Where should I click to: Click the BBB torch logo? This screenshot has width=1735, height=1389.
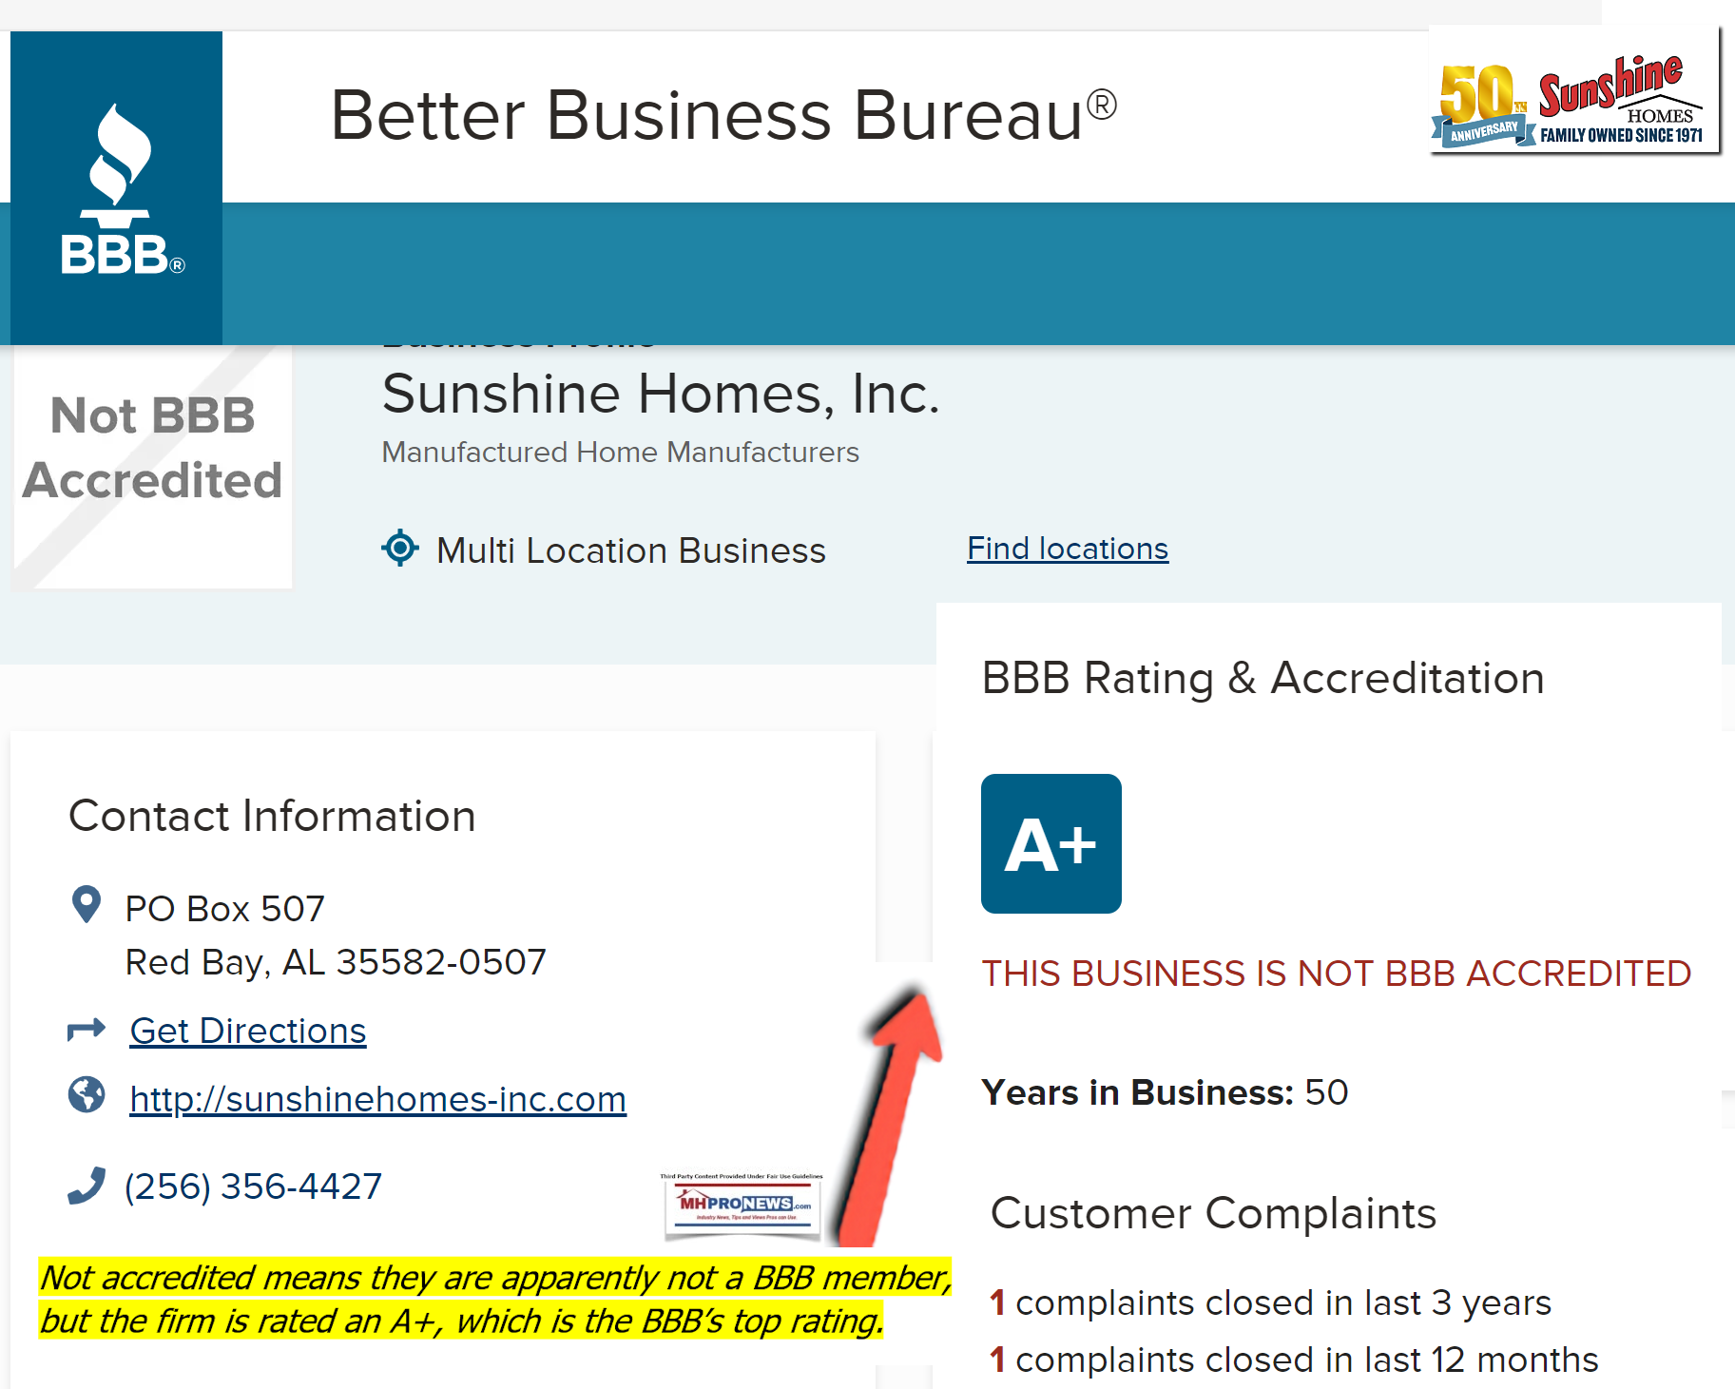(117, 187)
